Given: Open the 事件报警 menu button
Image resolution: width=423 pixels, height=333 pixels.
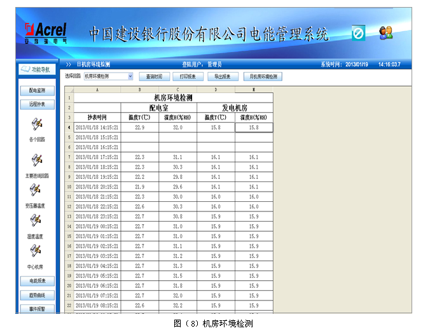Looking at the screenshot, I should tap(38, 309).
